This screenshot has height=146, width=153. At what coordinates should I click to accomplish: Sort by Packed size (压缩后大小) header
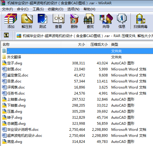tap(98, 45)
